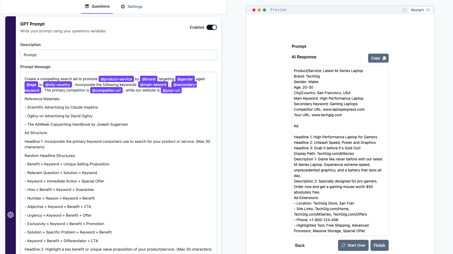The image size is (453, 254).
Task: Click the @secondary-keyword variable tag
Action: click(x=184, y=85)
